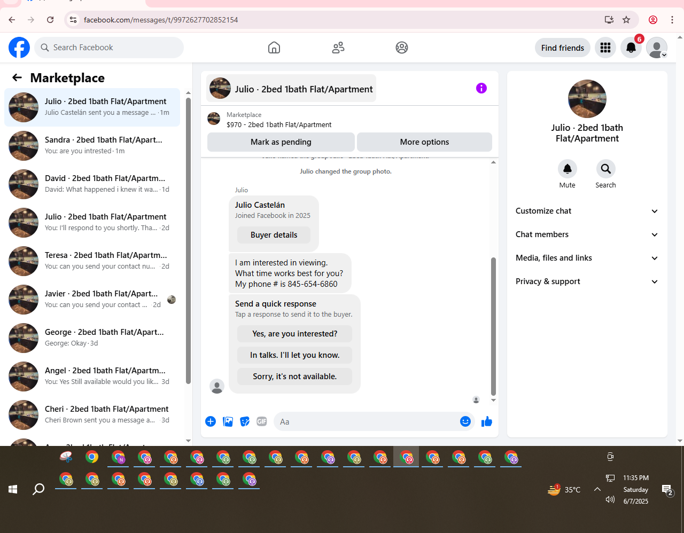Click large Julio listing thumbnail in right panel
The width and height of the screenshot is (684, 533).
(587, 99)
